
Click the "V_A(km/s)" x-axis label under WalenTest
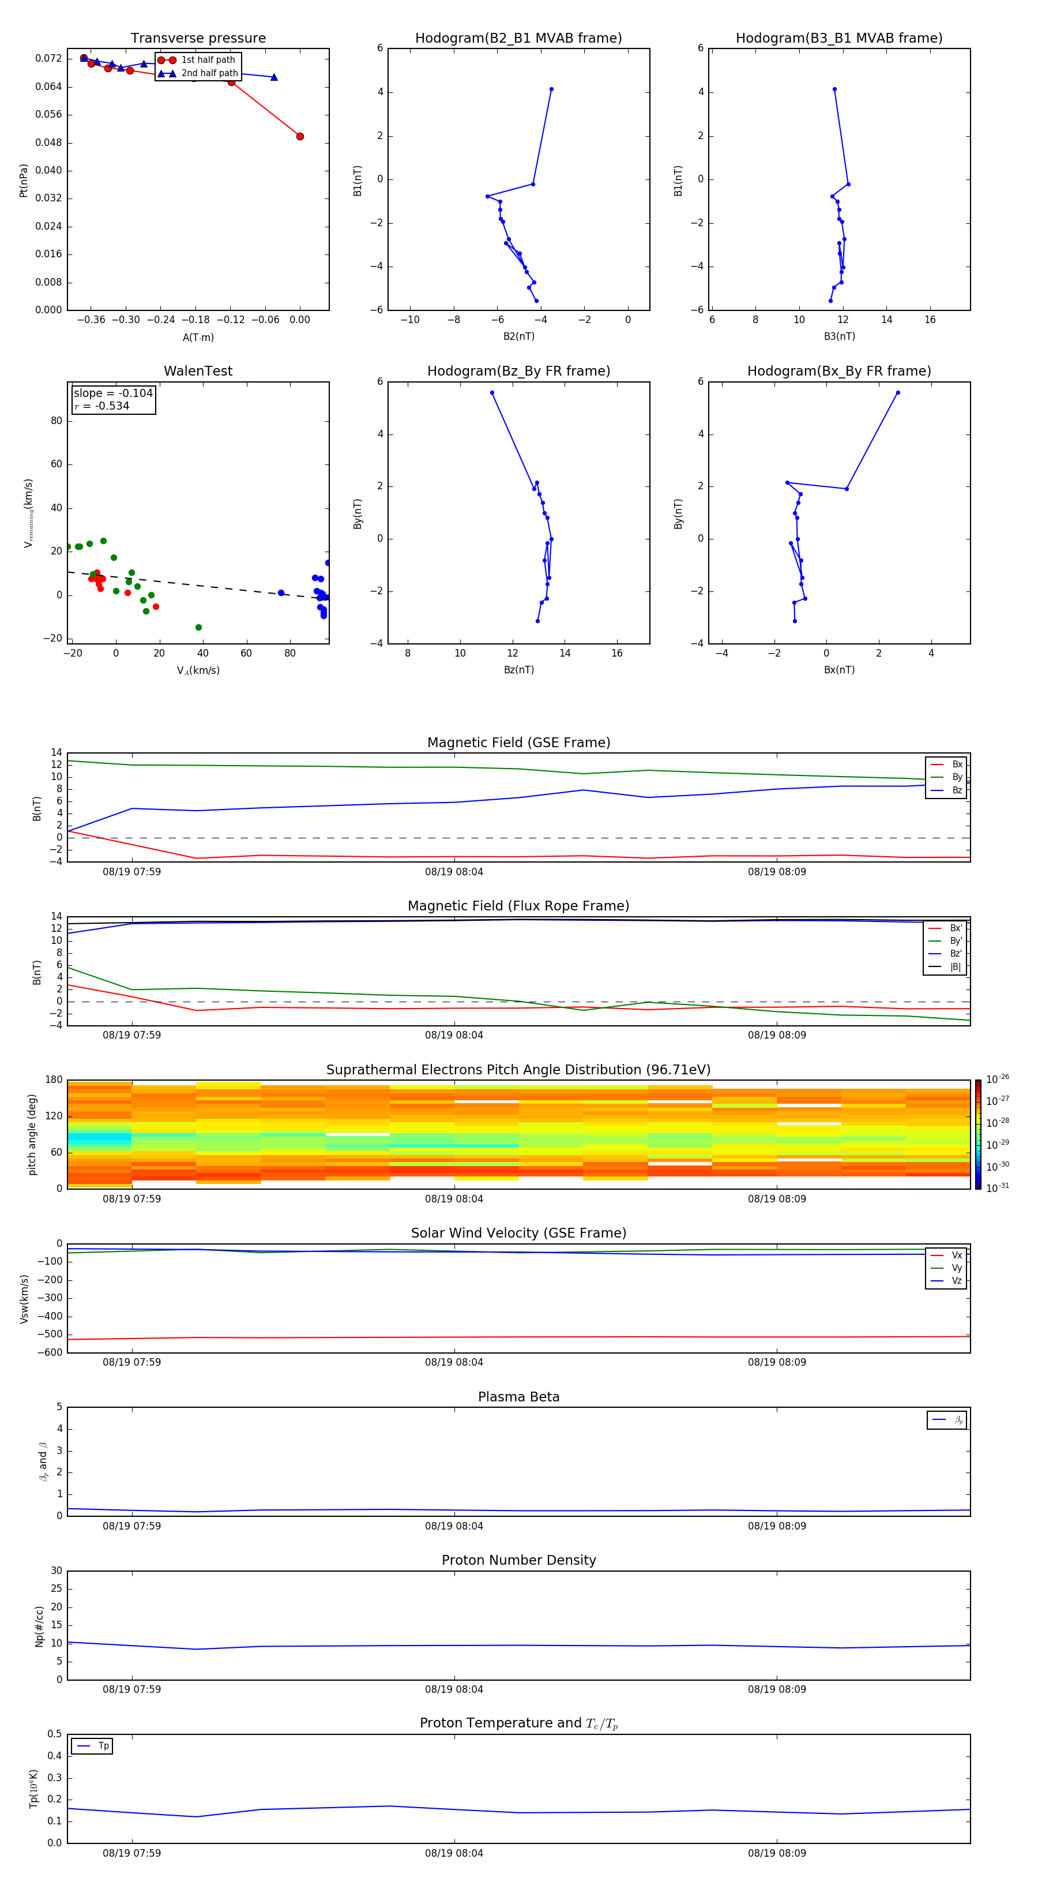198,670
